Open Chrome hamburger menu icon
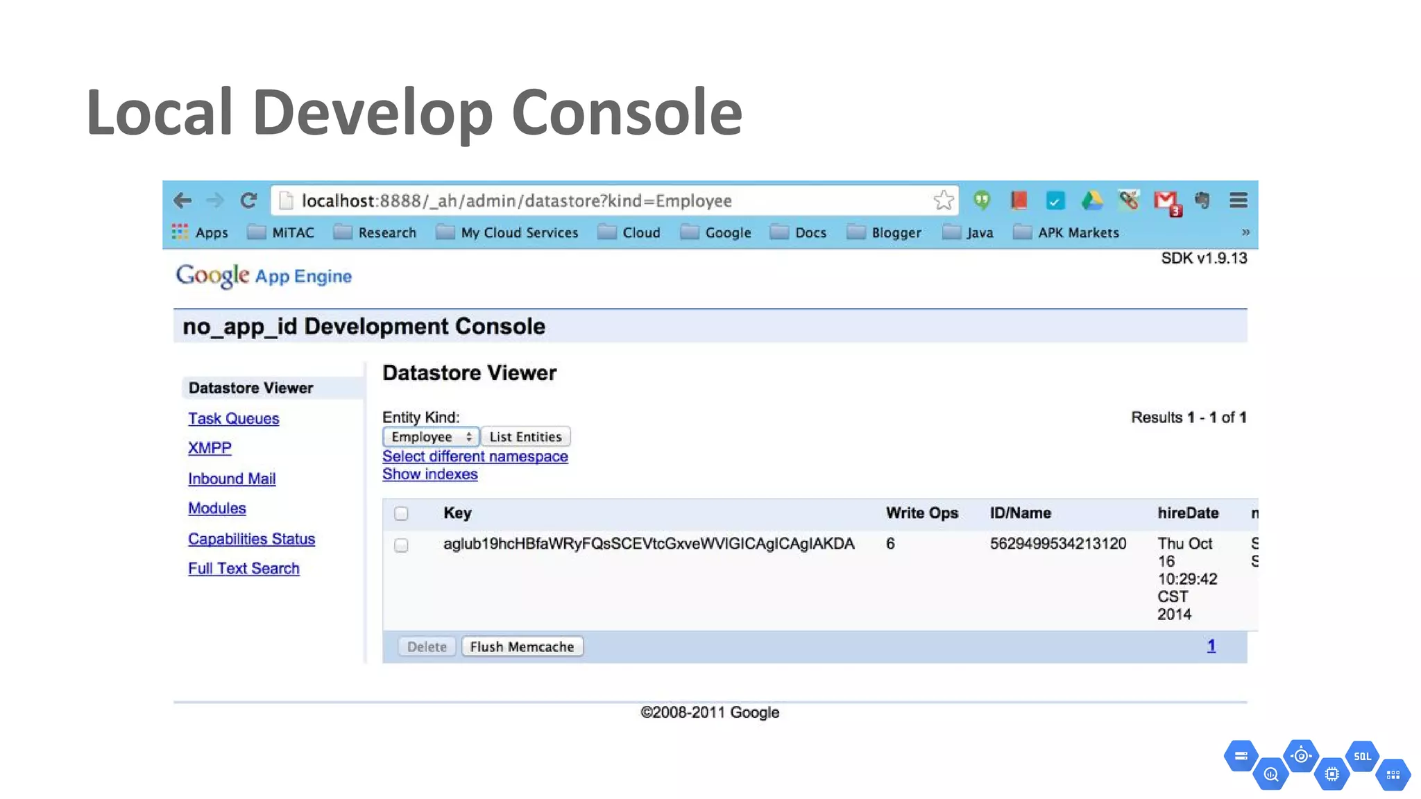 (x=1239, y=200)
